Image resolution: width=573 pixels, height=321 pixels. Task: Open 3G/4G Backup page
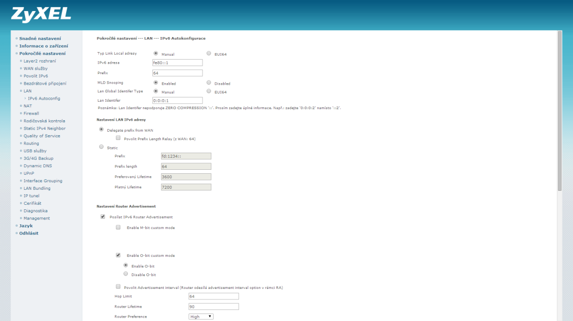coord(39,158)
